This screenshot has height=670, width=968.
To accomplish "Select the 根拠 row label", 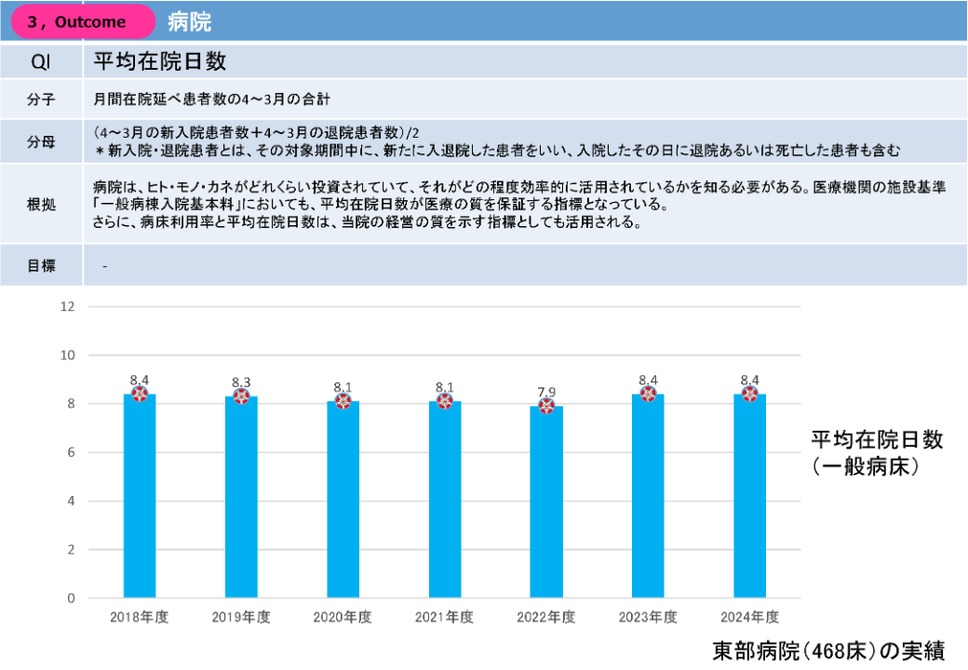I will click(x=41, y=204).
